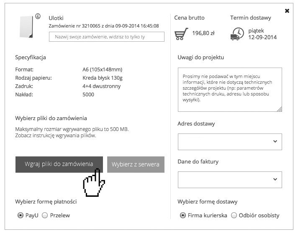The width and height of the screenshot is (298, 234).
Task: Click the shopping cart price icon
Action: (x=181, y=34)
